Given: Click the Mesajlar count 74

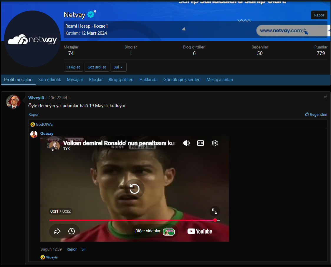Looking at the screenshot, I should coord(71,53).
